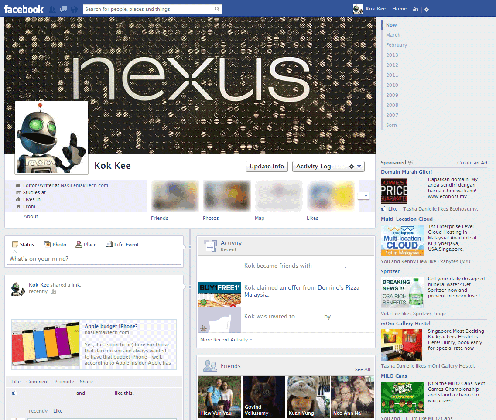Open friend requests from the top bar
The height and width of the screenshot is (420, 496).
click(x=52, y=9)
